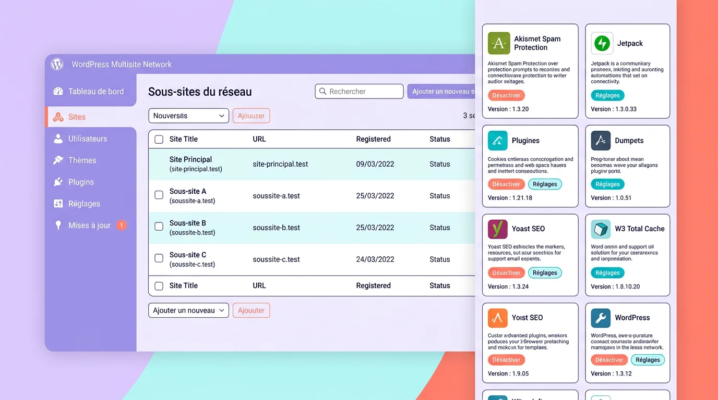The height and width of the screenshot is (400, 718).
Task: Select the Thèmes sidebar icon
Action: [x=58, y=160]
